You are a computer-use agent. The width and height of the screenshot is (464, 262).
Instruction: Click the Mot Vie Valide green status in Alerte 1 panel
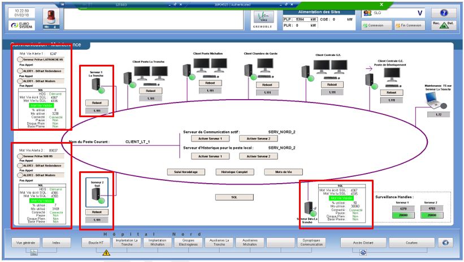pos(42,105)
